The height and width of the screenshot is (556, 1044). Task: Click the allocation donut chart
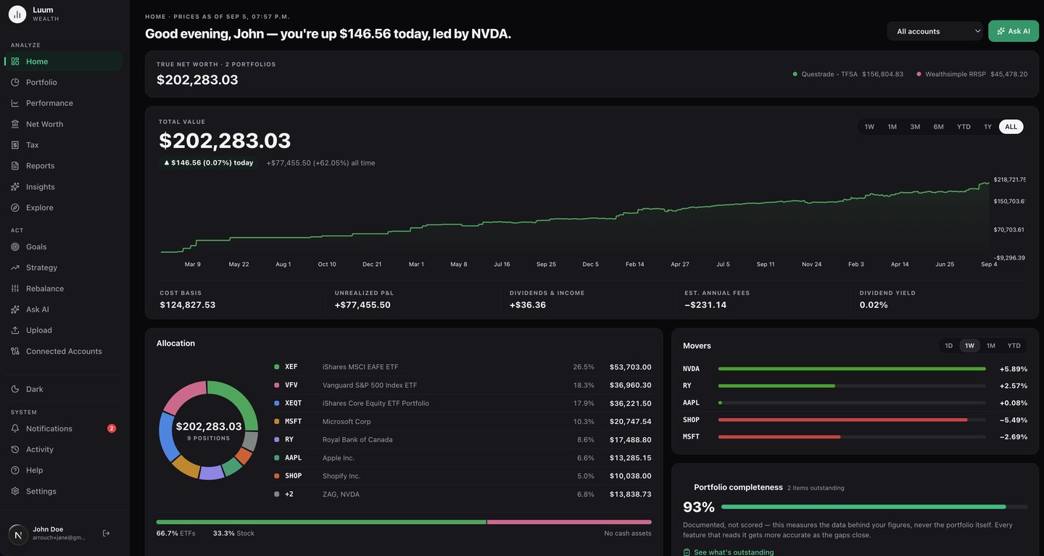coord(209,430)
